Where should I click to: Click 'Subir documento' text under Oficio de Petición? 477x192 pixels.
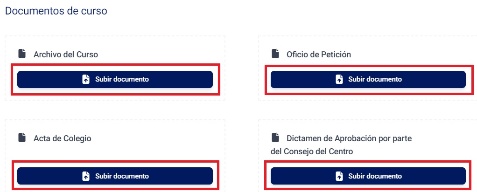375,79
